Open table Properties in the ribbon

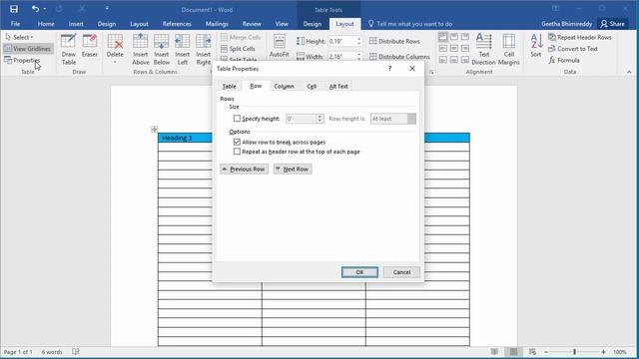(22, 60)
